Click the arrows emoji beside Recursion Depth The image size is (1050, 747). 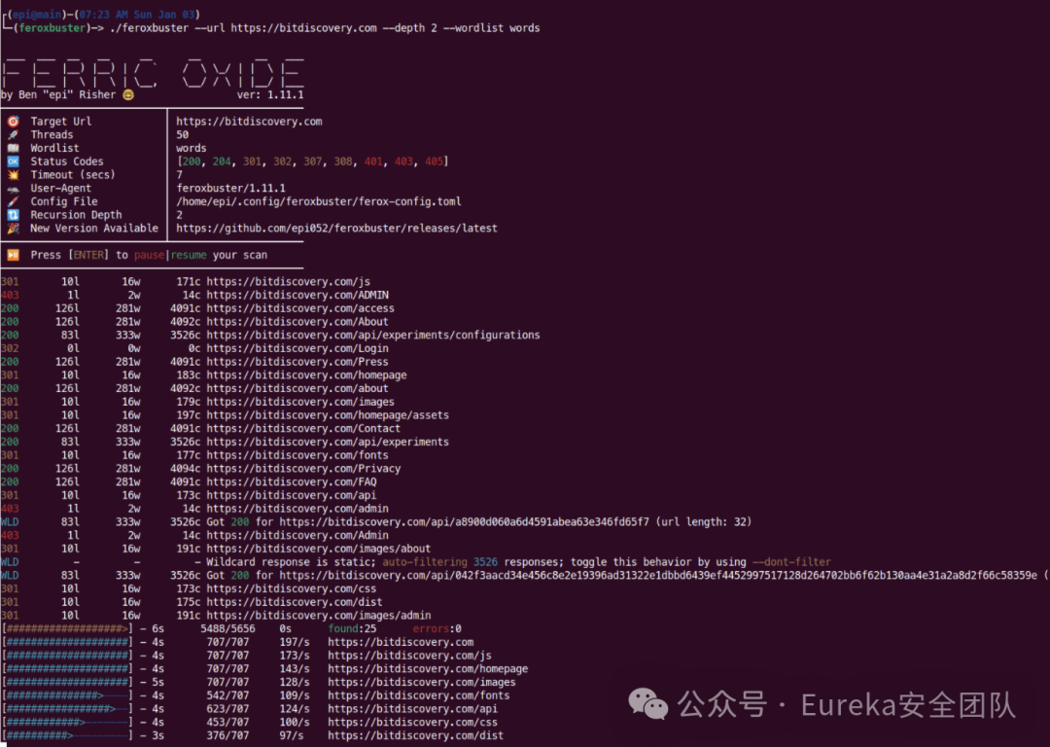[x=13, y=215]
